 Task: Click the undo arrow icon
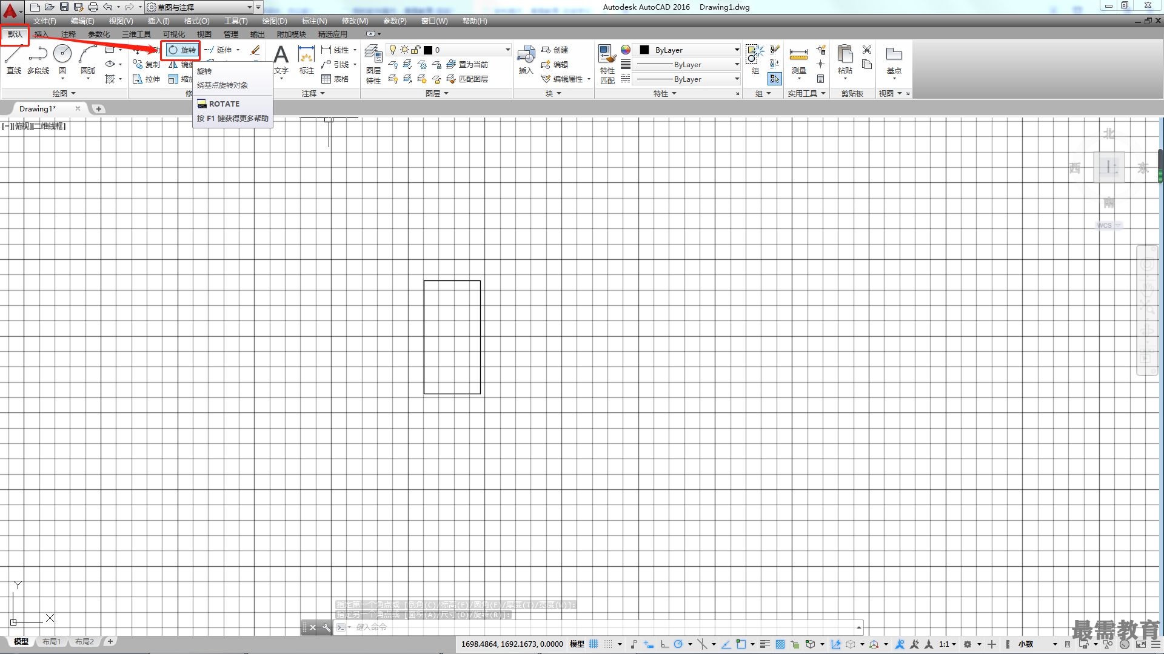click(x=107, y=7)
